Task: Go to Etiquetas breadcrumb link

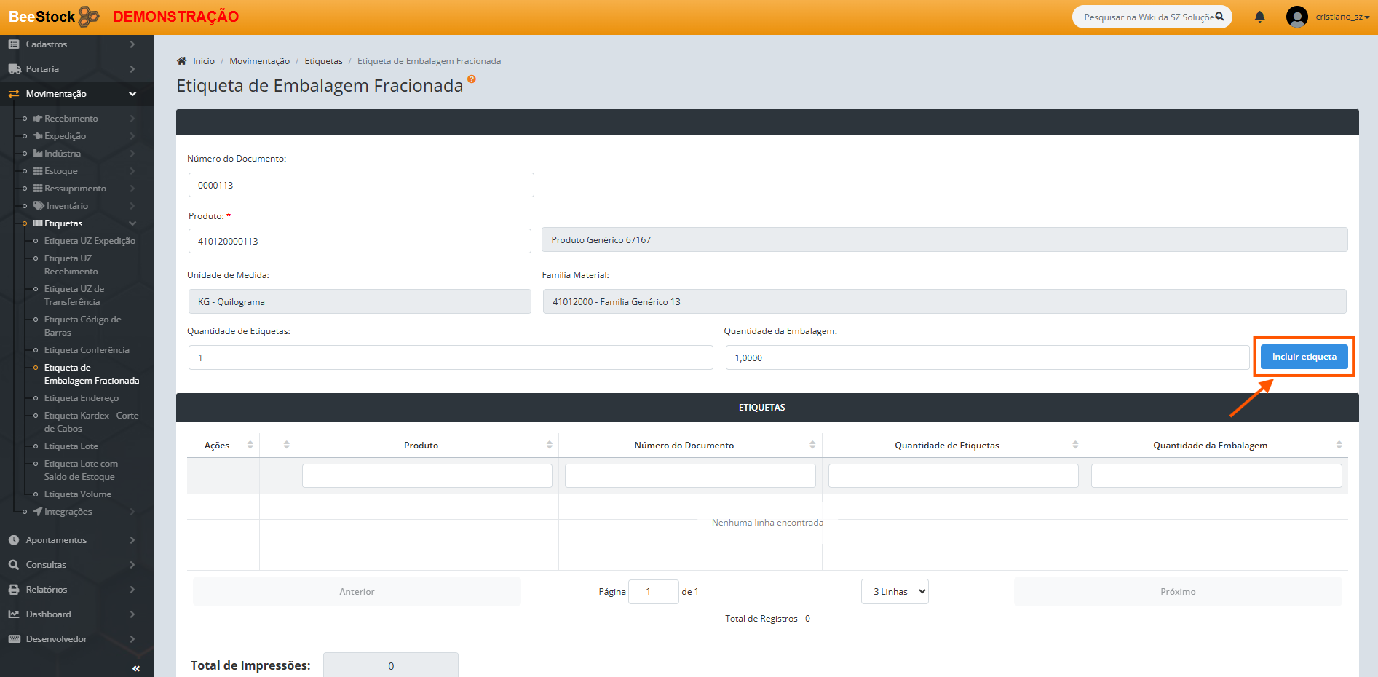Action: tap(323, 61)
